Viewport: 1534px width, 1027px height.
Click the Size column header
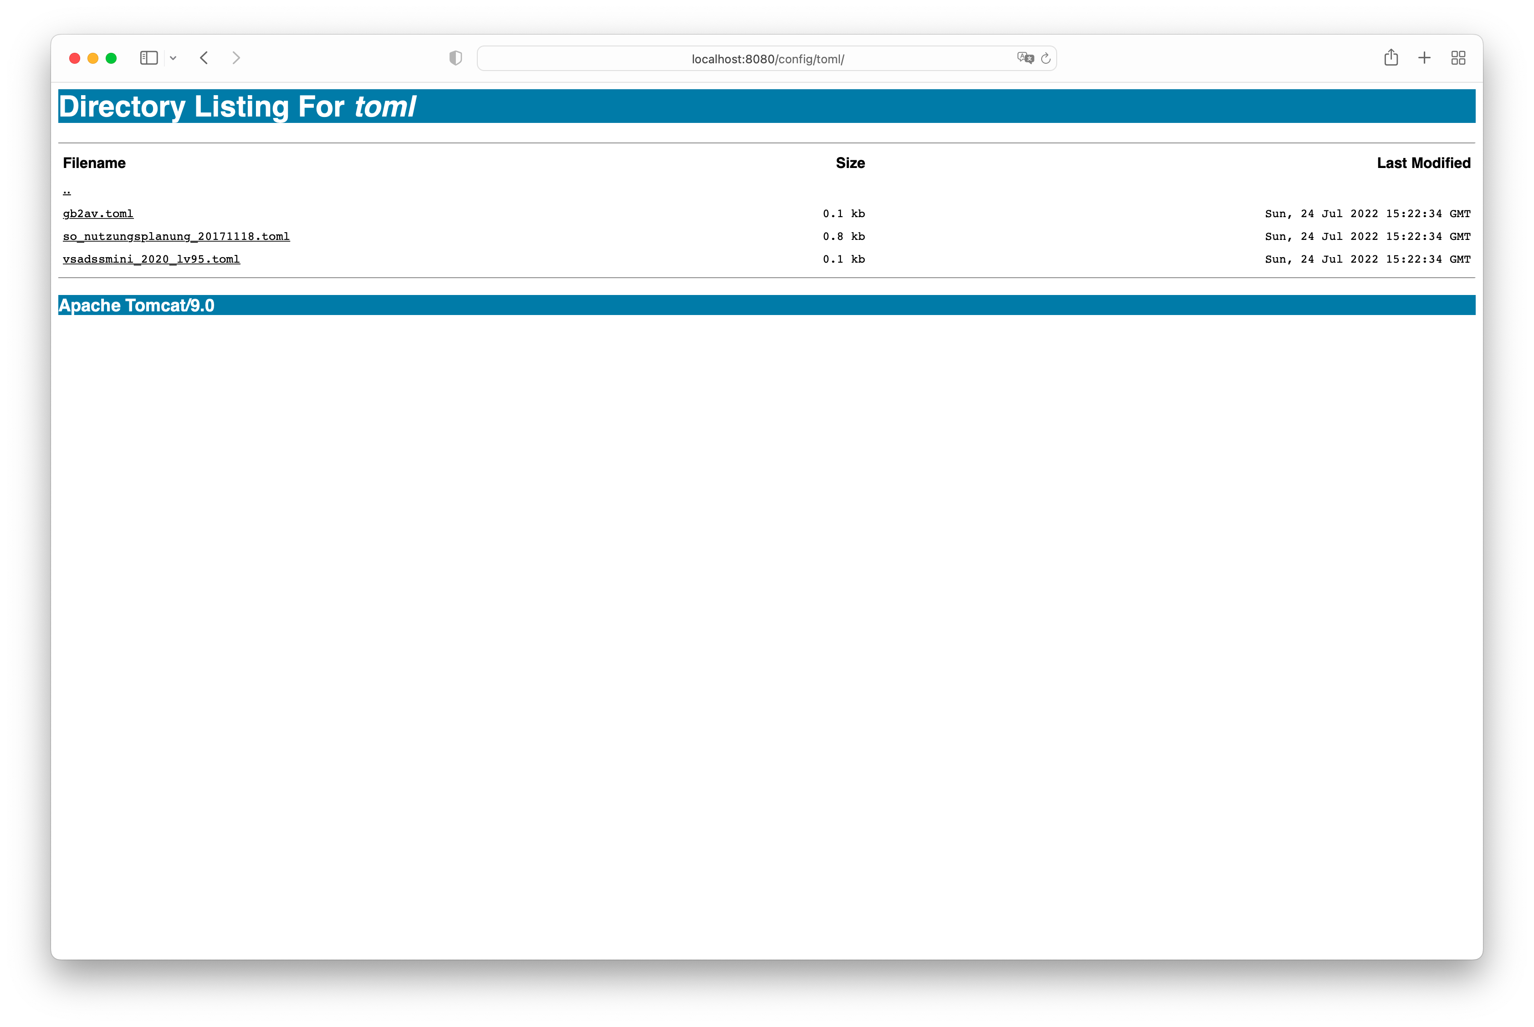pyautogui.click(x=850, y=163)
